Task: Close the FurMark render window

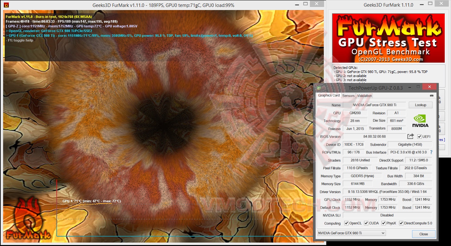Action: [x=316, y=4]
